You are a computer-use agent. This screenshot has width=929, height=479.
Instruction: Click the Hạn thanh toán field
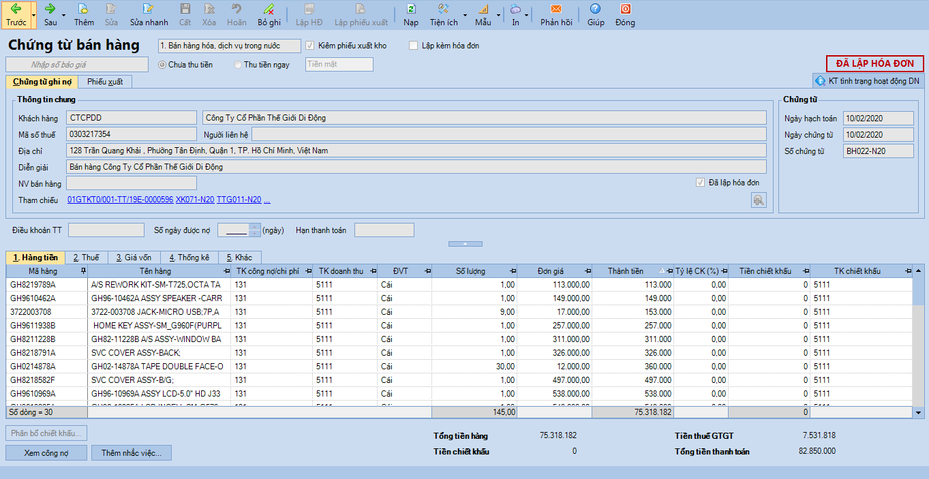point(384,230)
